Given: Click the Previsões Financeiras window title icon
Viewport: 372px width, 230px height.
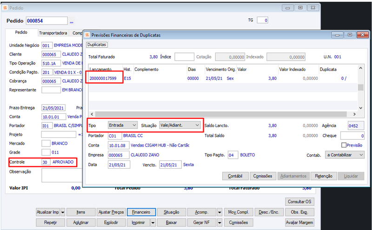Looking at the screenshot, I should [87, 35].
